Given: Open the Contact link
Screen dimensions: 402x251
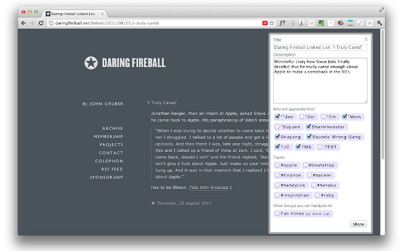Looking at the screenshot, I should coord(111,153).
